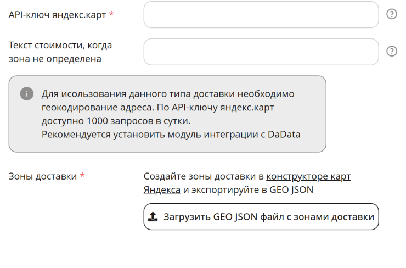Focus the Текст стоимости, когда зона не определена field

click(x=261, y=52)
